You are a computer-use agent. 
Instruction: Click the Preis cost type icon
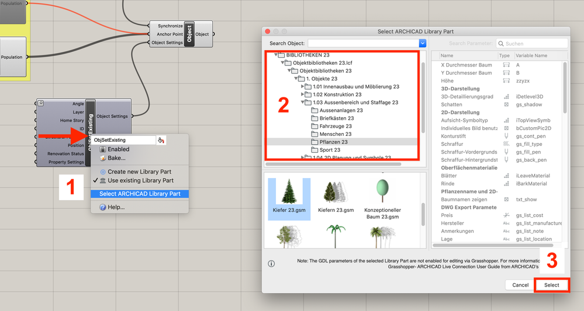pos(506,215)
